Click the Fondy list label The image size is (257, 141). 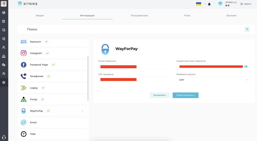tap(34, 99)
